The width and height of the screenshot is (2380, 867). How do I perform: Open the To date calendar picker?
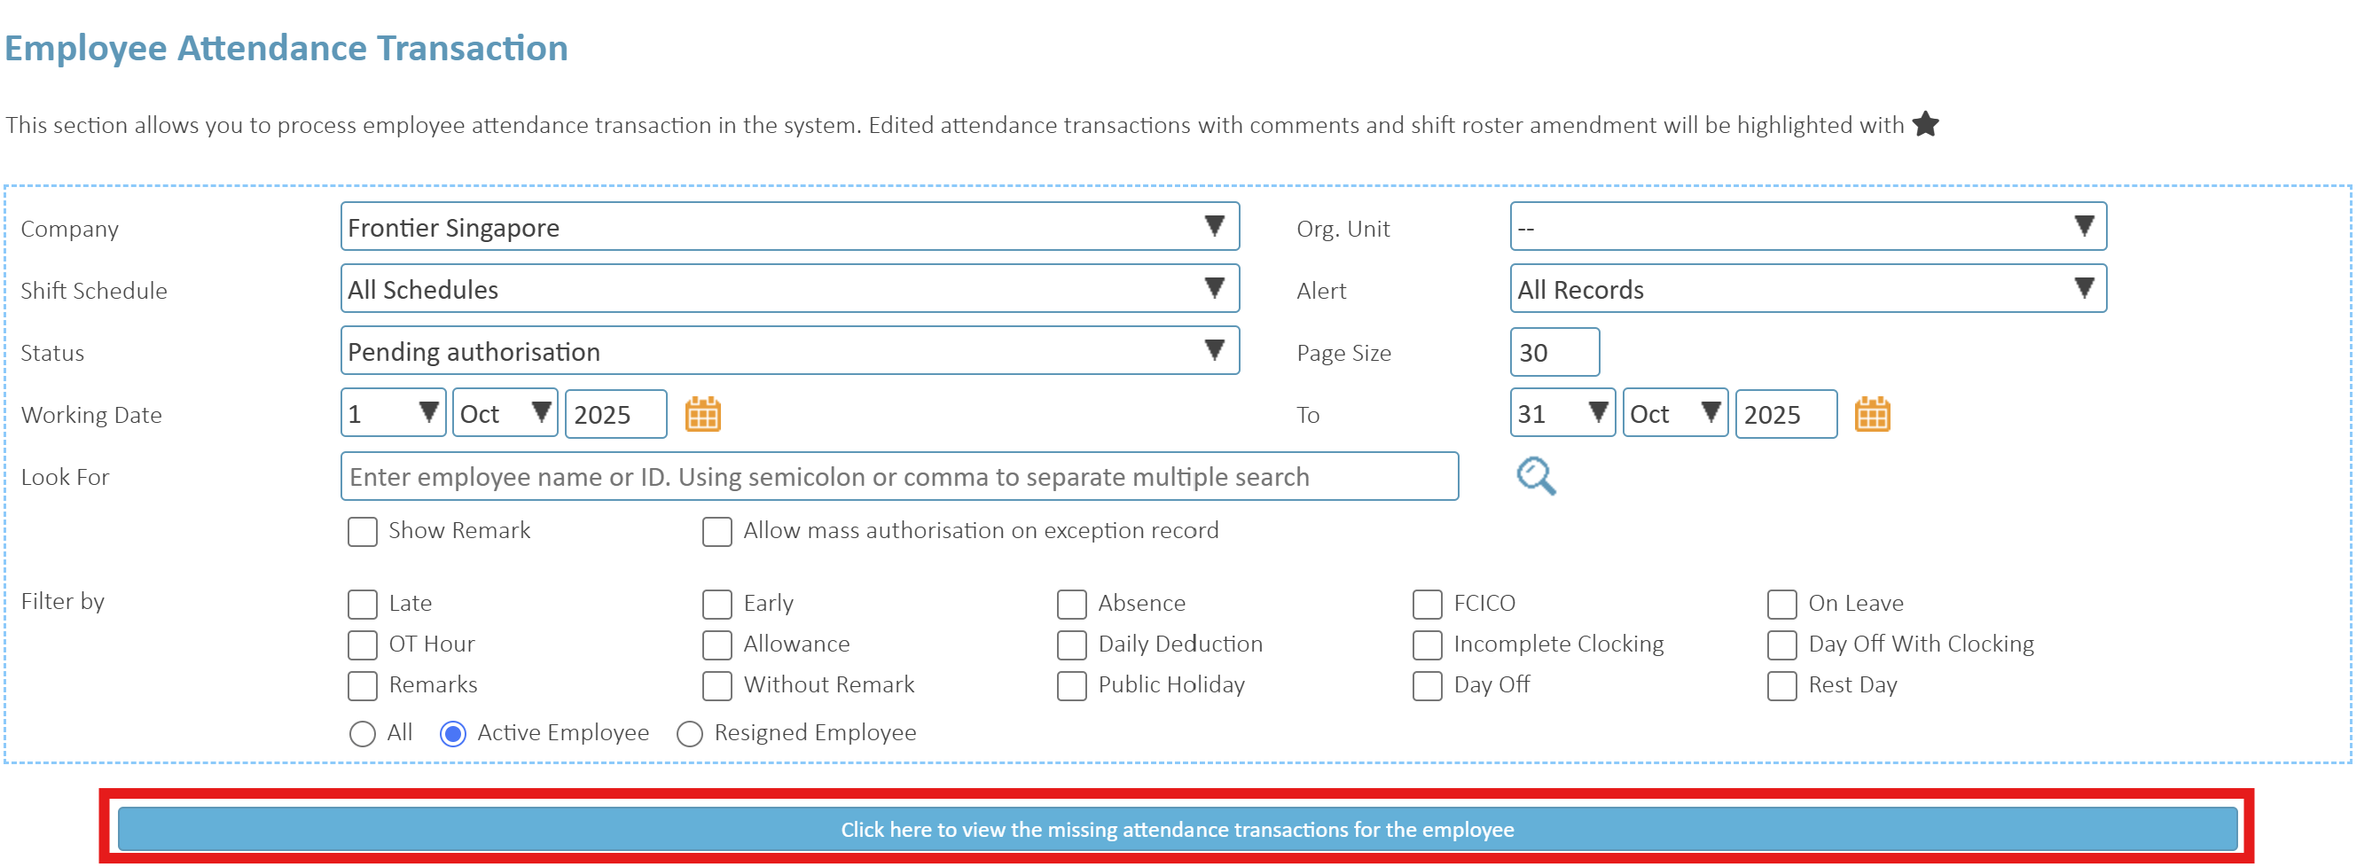click(x=1871, y=415)
